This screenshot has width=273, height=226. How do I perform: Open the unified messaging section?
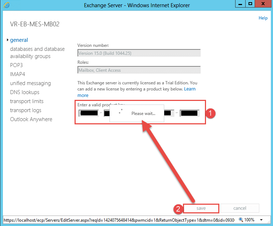(31, 83)
